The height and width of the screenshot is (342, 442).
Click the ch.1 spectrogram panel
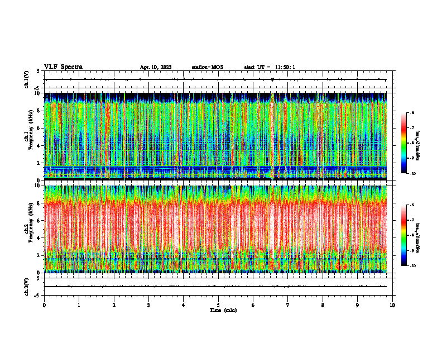click(x=215, y=136)
